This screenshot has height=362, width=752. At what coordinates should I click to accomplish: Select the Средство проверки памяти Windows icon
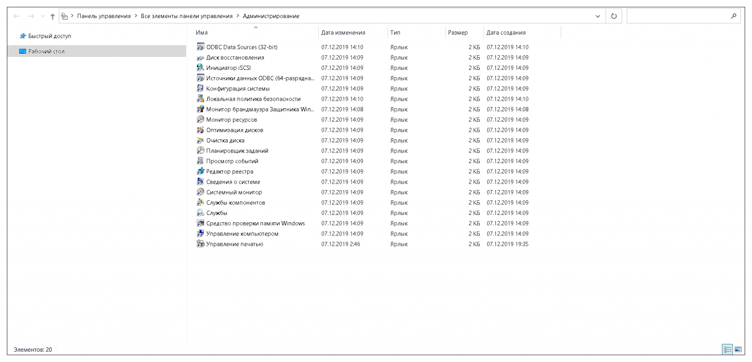point(200,223)
